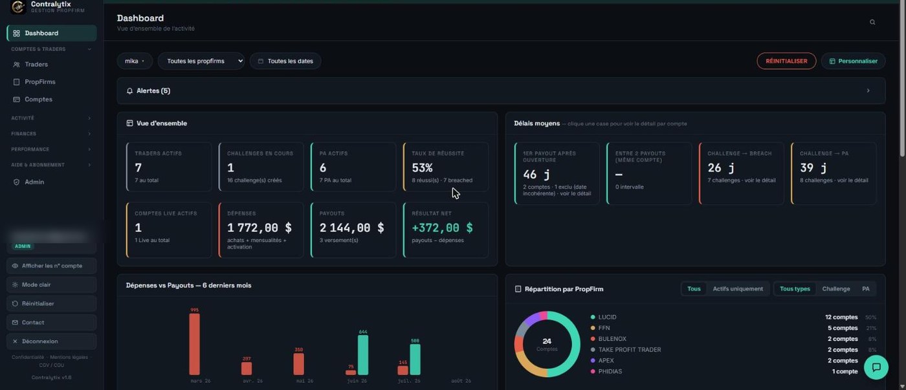
Task: Open the Toutes les dates picker
Action: [x=285, y=61]
